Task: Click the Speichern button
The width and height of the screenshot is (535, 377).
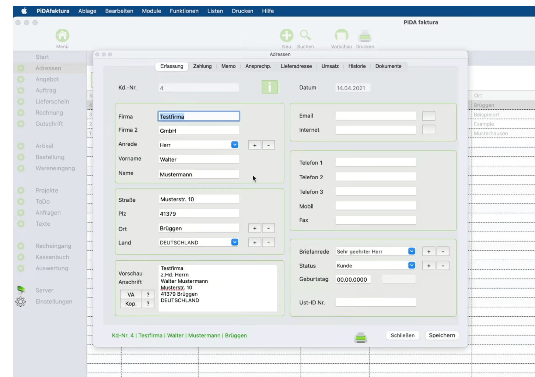Action: [x=441, y=335]
